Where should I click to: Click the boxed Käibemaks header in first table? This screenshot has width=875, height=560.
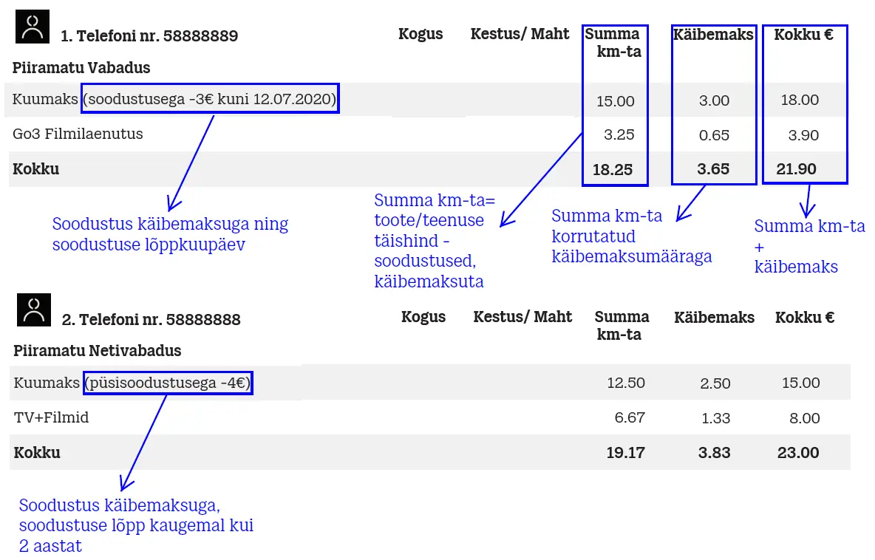[x=714, y=35]
